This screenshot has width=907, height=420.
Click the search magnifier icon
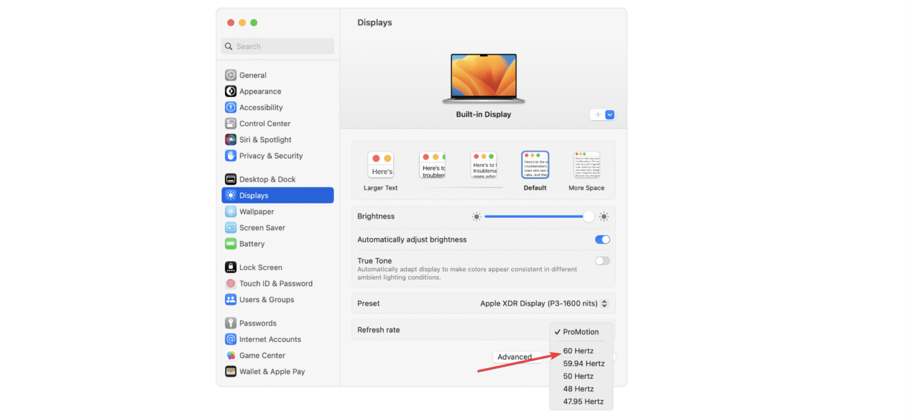pos(229,47)
